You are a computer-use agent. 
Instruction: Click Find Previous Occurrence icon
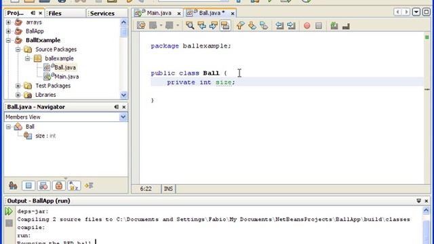pyautogui.click(x=201, y=26)
